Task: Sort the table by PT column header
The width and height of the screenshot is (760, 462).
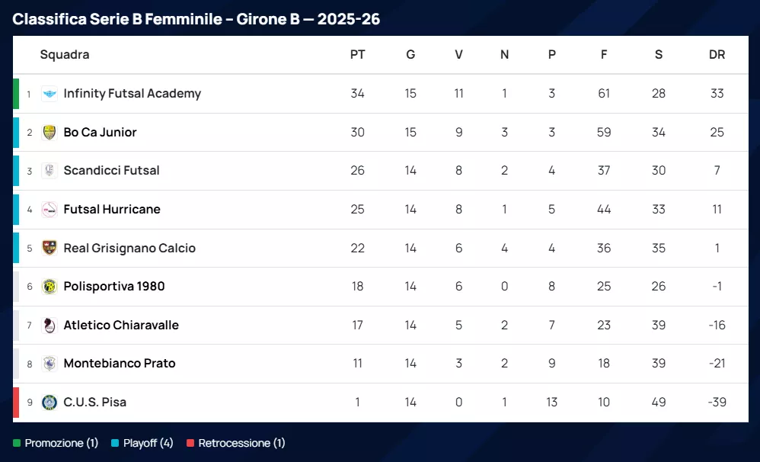Action: pos(357,55)
